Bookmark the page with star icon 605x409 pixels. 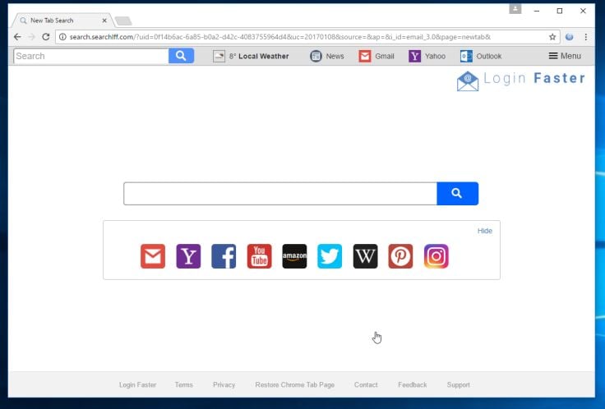552,37
